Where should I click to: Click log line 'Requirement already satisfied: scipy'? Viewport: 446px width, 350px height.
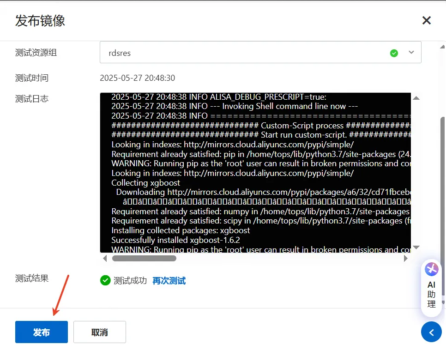point(261,221)
